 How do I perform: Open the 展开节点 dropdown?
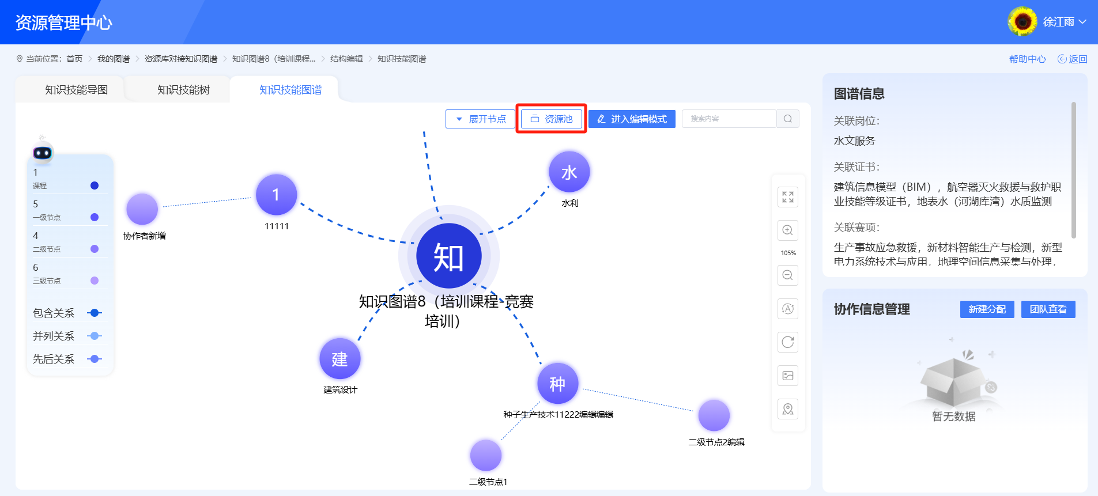point(480,119)
